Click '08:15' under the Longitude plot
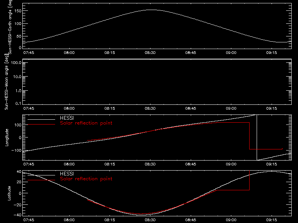298x223 pixels. pyautogui.click(x=110, y=164)
